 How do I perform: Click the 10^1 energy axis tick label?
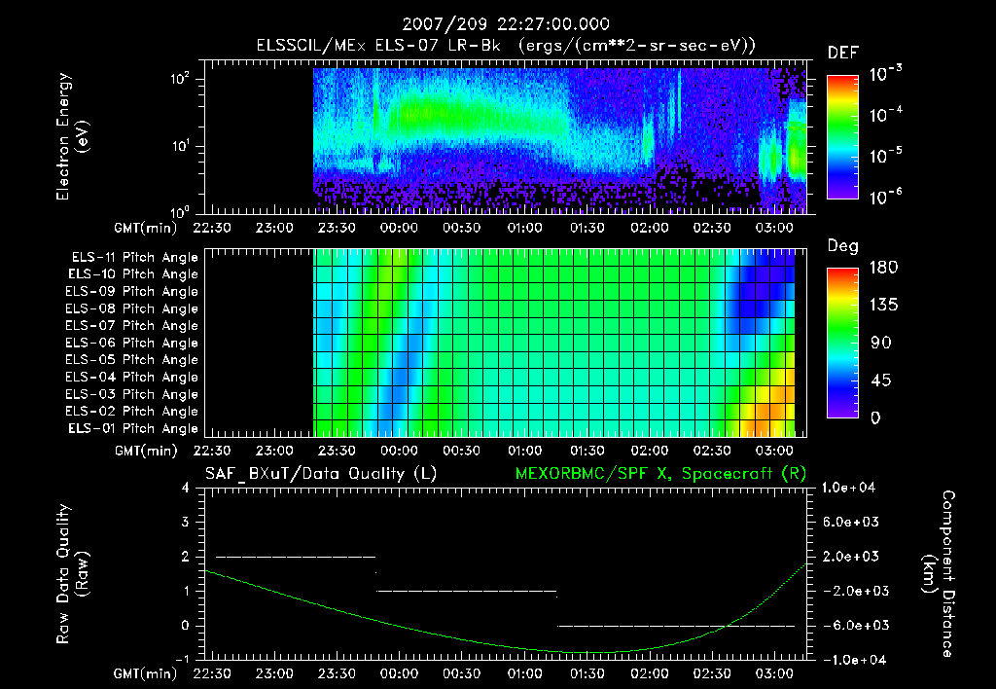coord(180,146)
